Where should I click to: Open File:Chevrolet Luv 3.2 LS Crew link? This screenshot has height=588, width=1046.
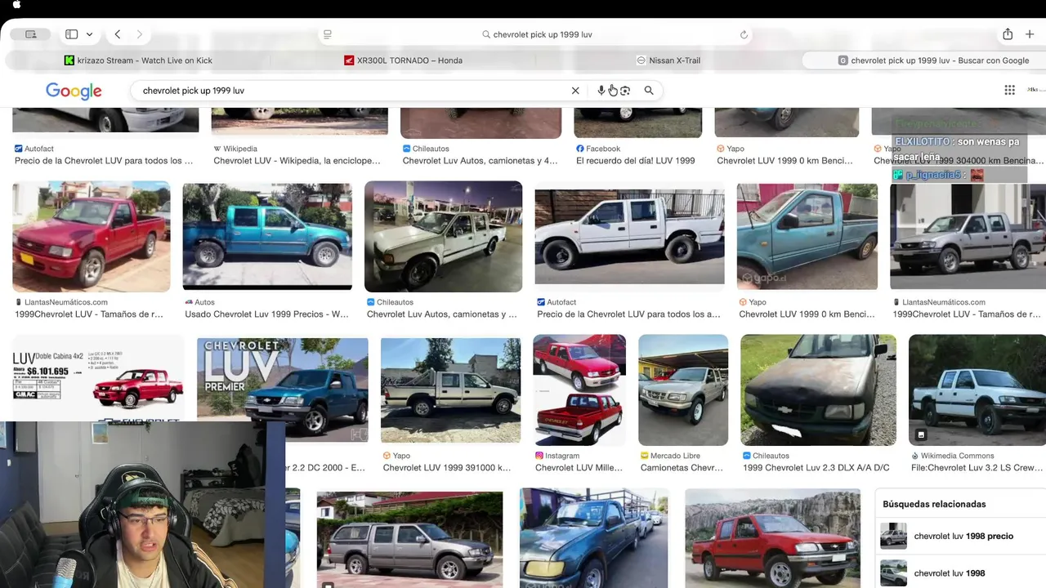[977, 468]
